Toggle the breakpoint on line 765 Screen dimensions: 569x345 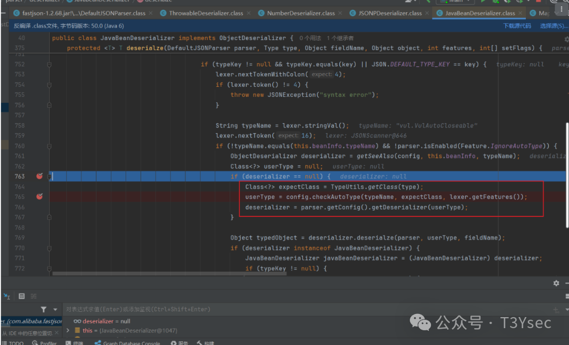tap(39, 196)
